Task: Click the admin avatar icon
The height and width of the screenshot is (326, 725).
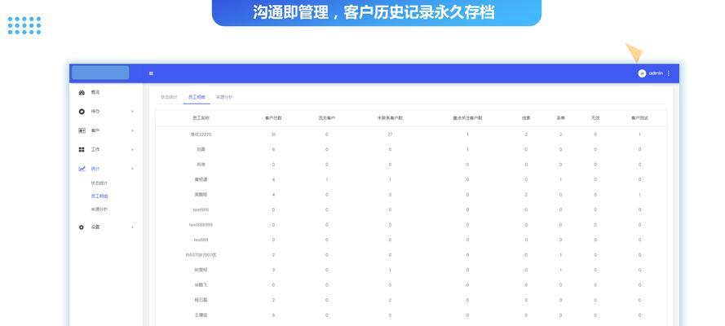Action: (x=642, y=73)
